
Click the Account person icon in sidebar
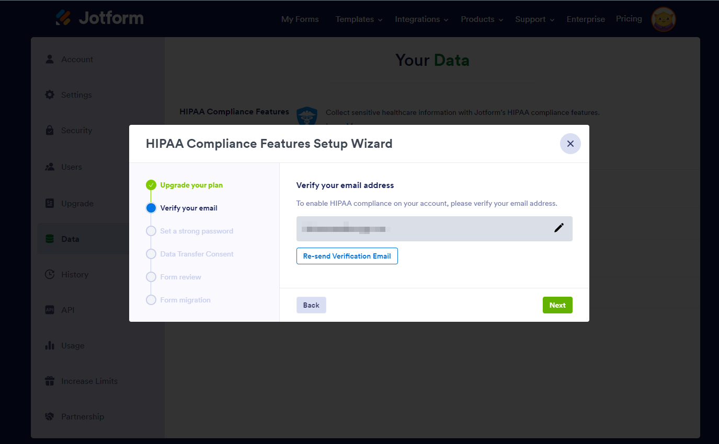pyautogui.click(x=50, y=59)
